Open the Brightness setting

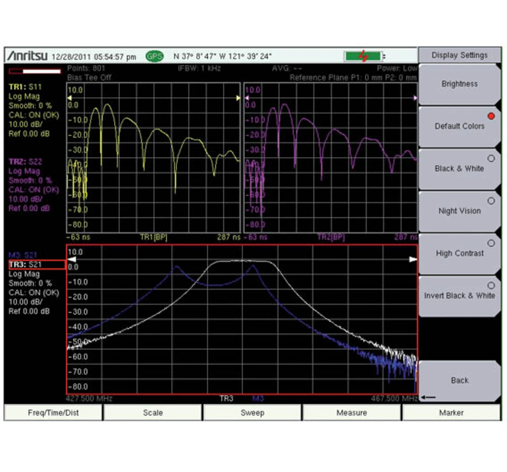click(459, 84)
